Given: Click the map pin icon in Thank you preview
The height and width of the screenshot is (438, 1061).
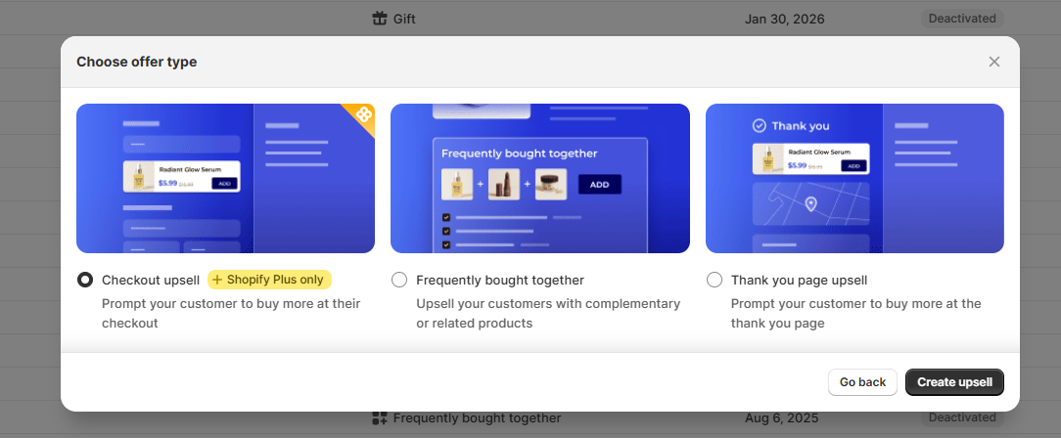Looking at the screenshot, I should pyautogui.click(x=810, y=203).
